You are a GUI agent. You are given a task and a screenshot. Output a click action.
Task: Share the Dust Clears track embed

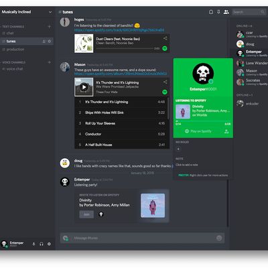(165, 38)
